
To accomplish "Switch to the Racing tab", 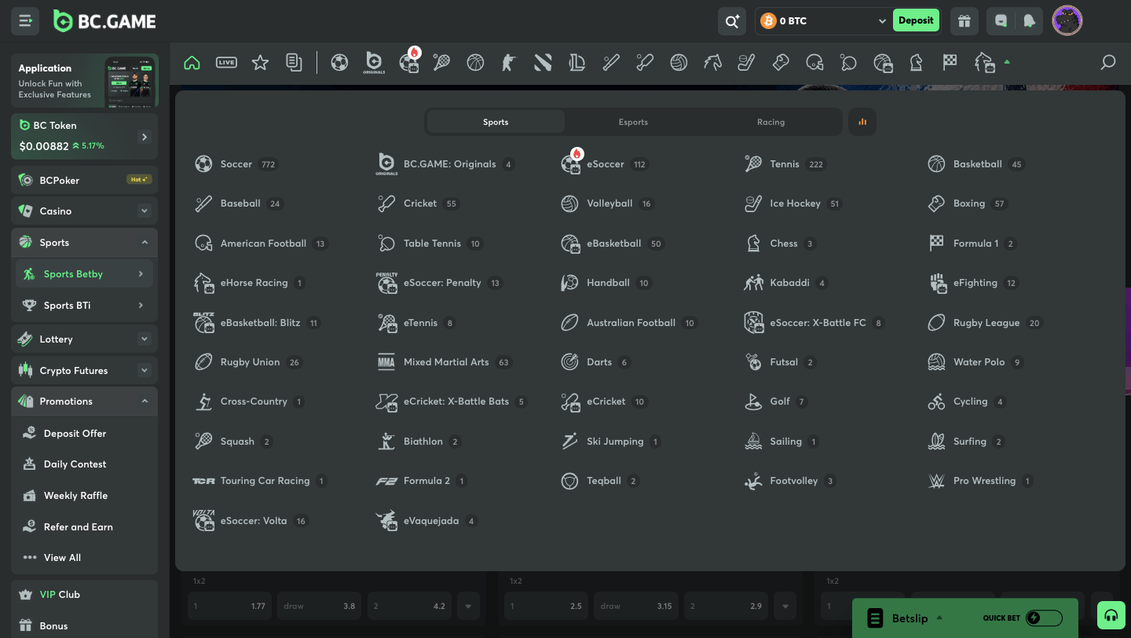I will 770,122.
